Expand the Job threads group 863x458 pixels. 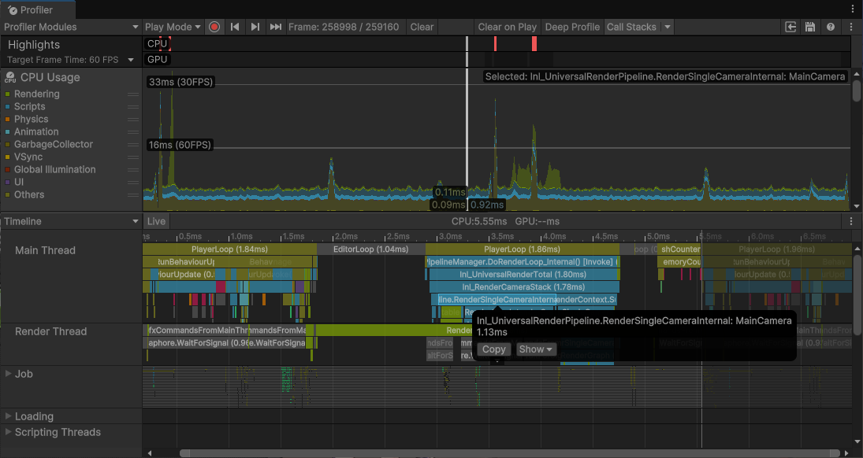[x=9, y=374]
